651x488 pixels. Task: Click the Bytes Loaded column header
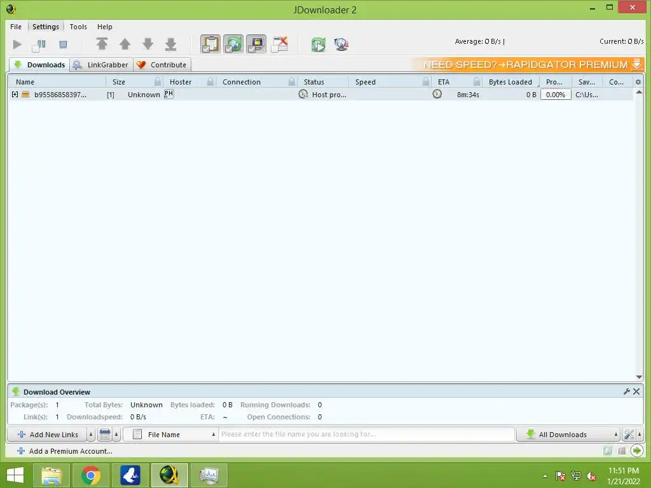(x=511, y=82)
